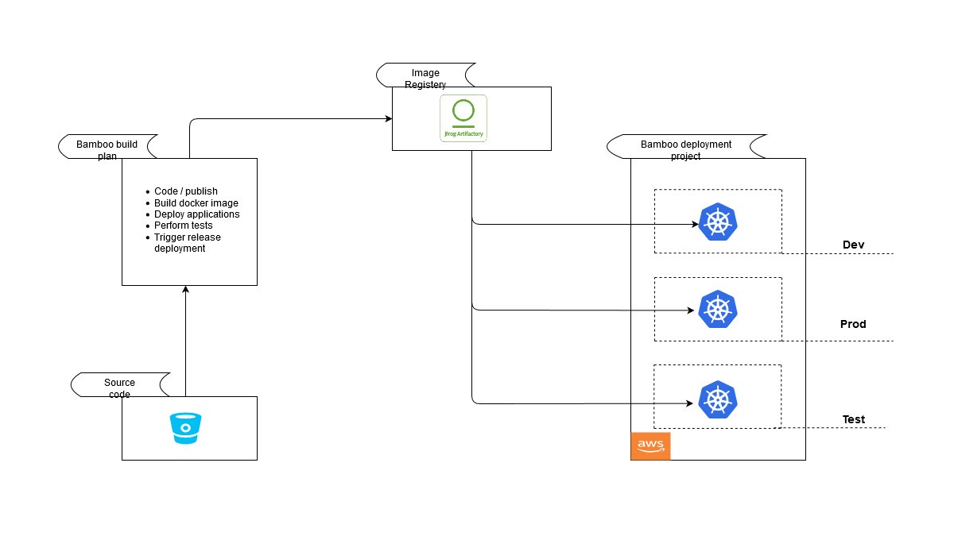
Task: Select the 'Code / publish' bullet text
Action: pyautogui.click(x=185, y=191)
